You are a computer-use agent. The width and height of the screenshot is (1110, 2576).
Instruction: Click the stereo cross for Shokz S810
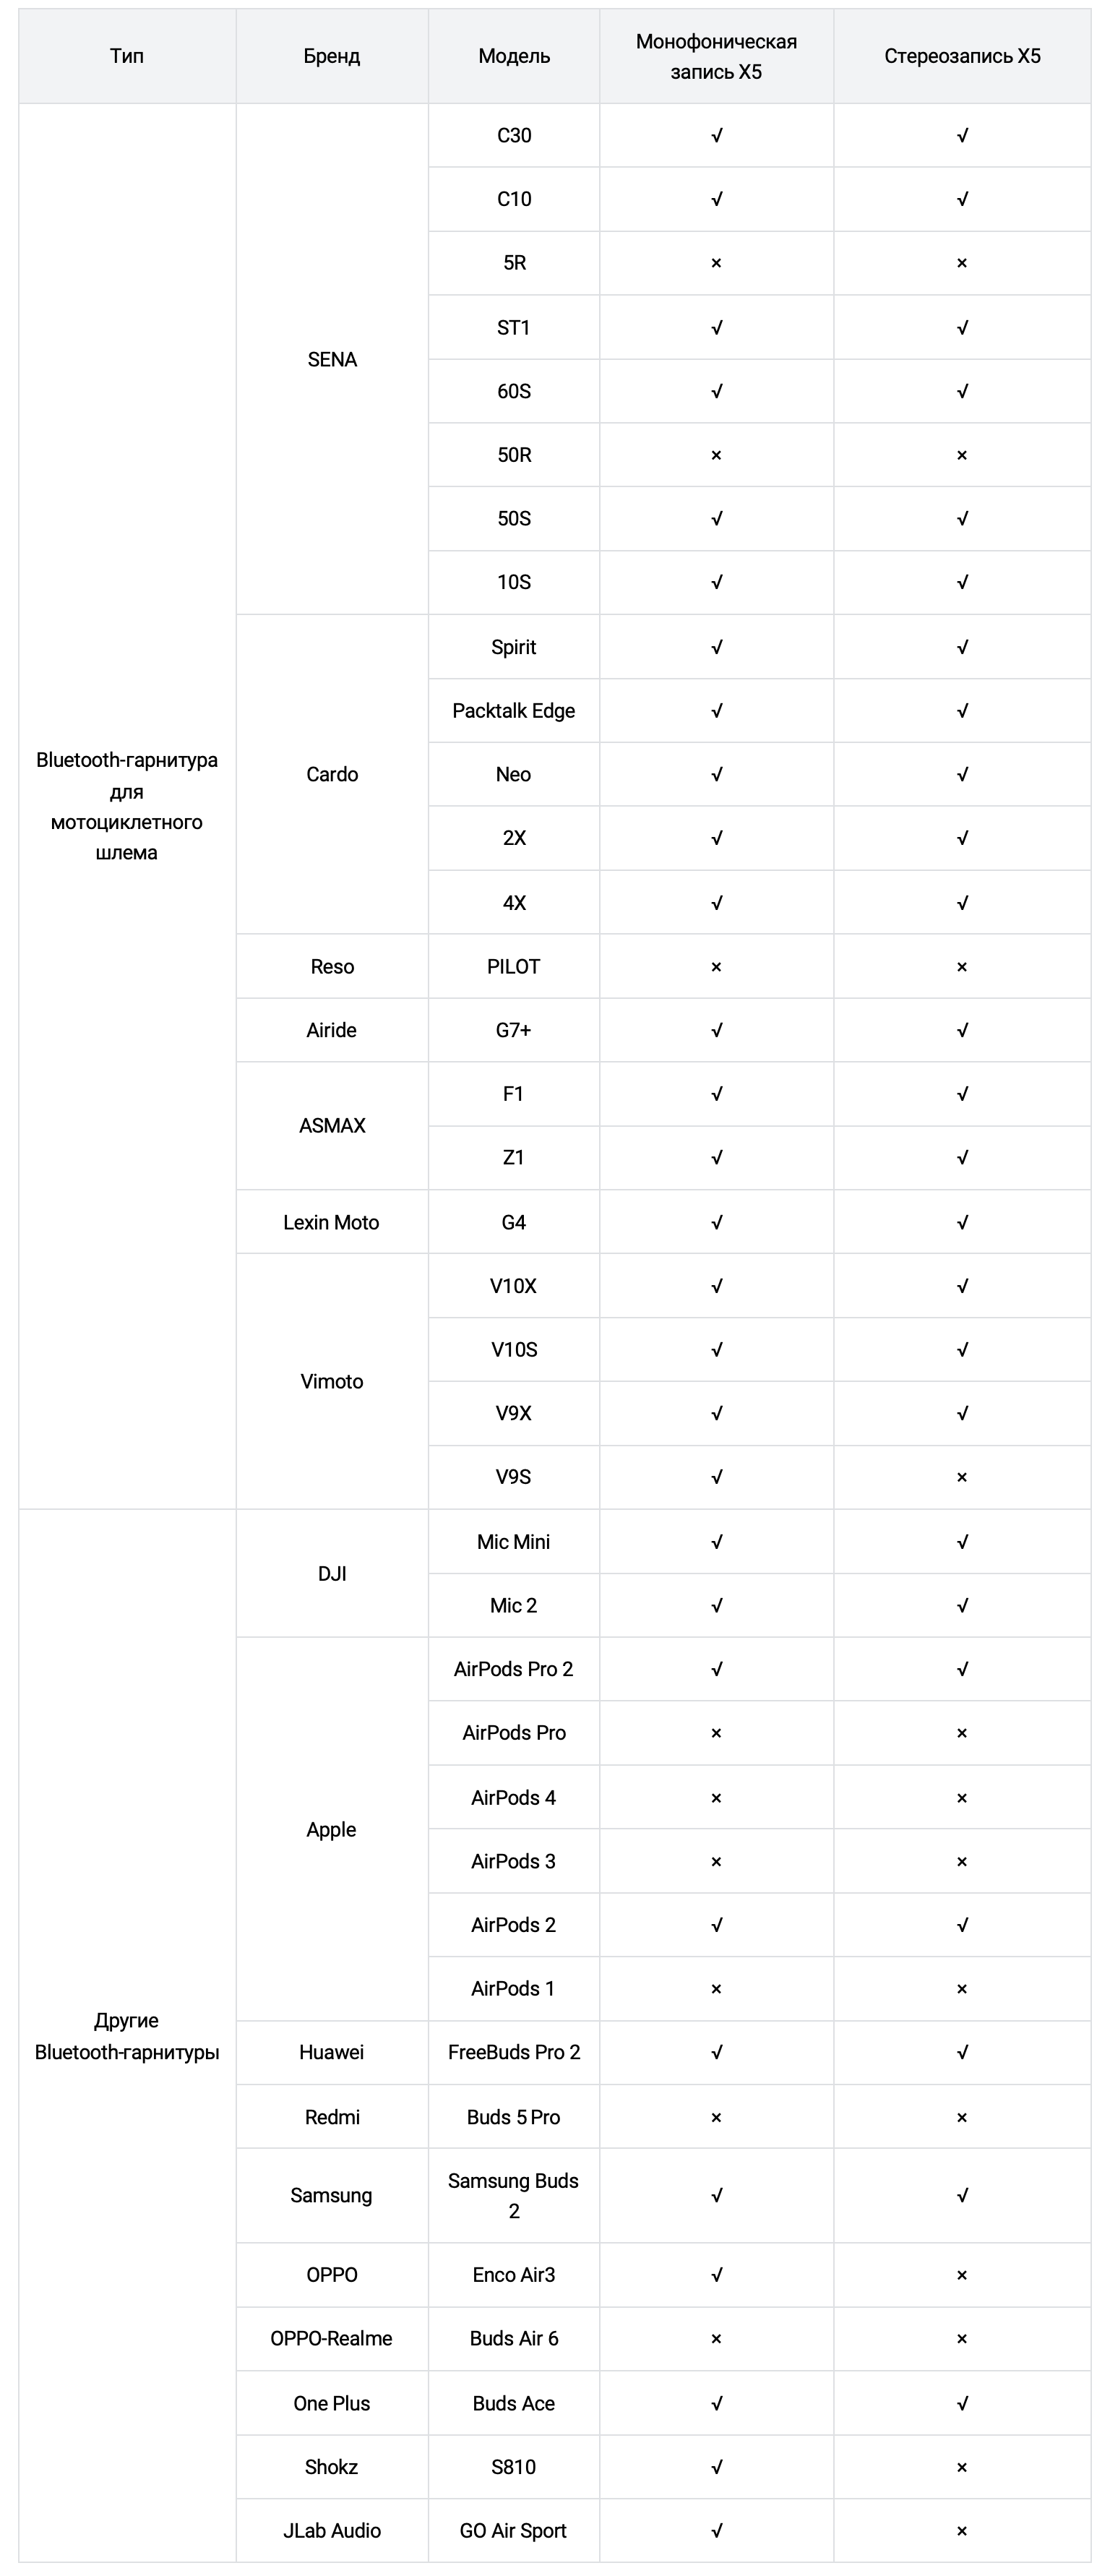pos(962,2467)
